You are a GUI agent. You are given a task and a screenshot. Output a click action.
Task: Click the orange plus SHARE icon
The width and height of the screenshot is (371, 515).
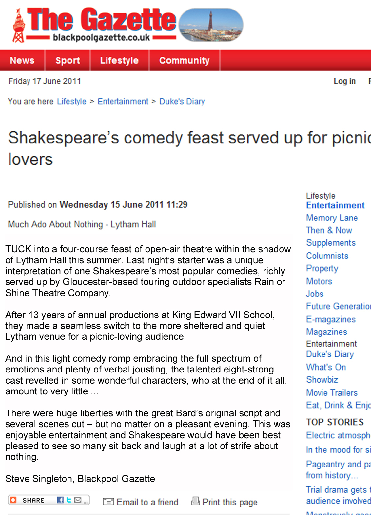13,500
